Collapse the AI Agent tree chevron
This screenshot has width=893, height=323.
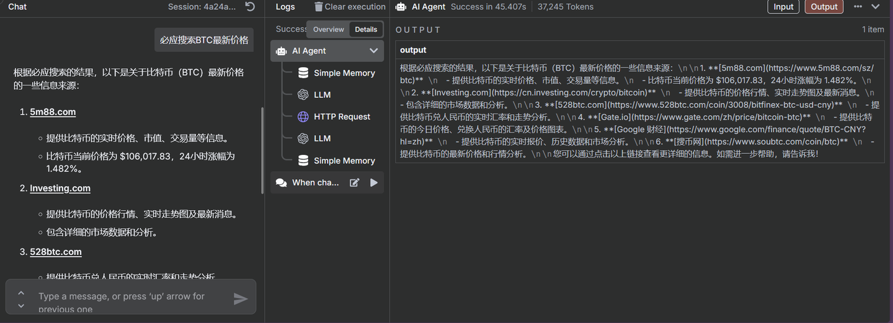[x=373, y=51]
